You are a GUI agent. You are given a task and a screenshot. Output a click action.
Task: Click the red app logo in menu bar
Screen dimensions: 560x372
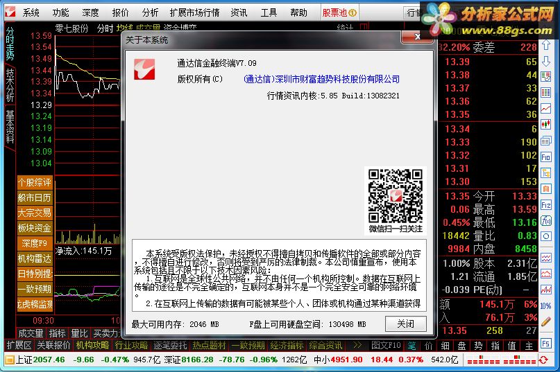(x=10, y=12)
